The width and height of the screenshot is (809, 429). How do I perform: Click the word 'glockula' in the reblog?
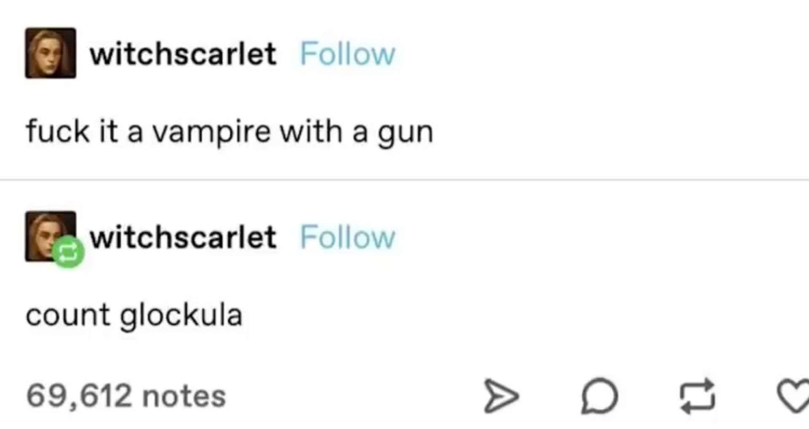(x=182, y=315)
